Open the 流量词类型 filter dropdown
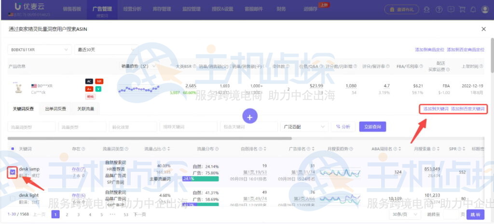The width and height of the screenshot is (494, 224). coord(31,126)
